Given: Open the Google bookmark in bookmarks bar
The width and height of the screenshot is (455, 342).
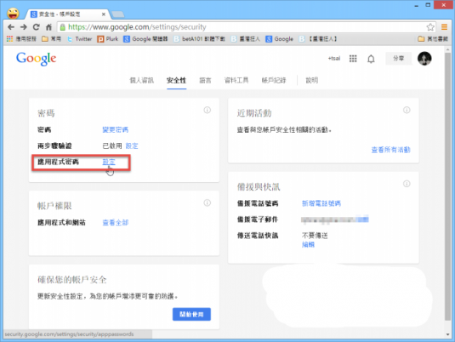Looking at the screenshot, I should click(280, 39).
